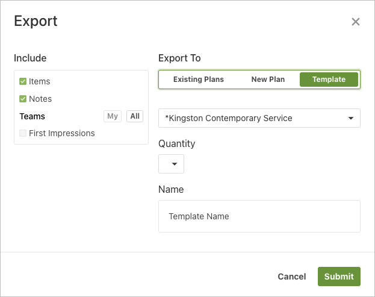Filter teams with the My button

click(x=113, y=116)
